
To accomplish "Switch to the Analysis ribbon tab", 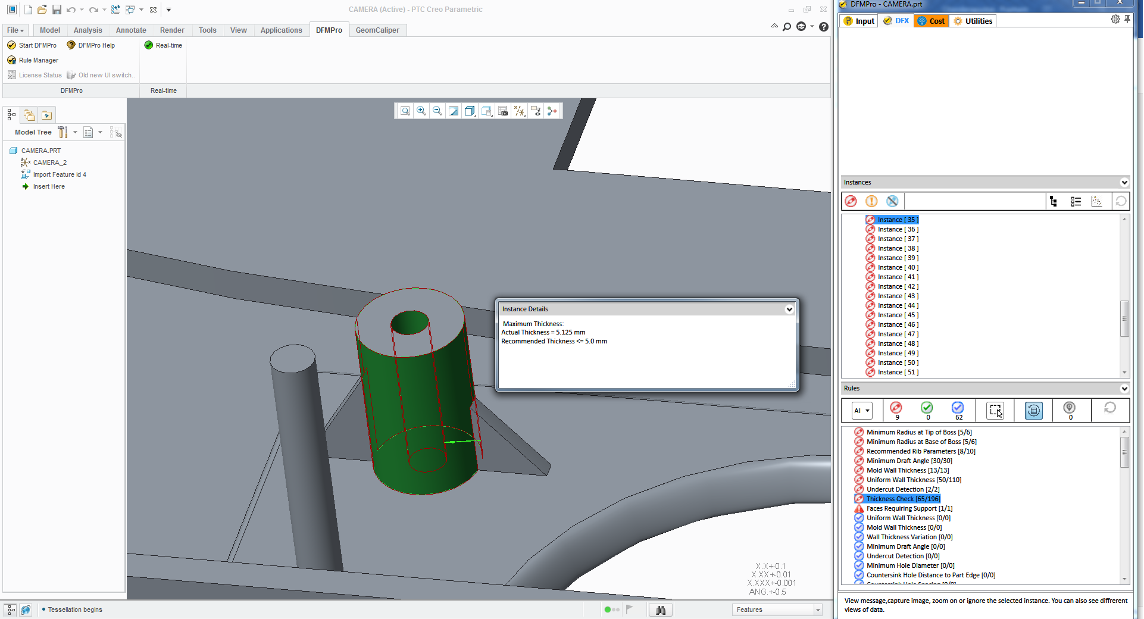I will (x=87, y=30).
